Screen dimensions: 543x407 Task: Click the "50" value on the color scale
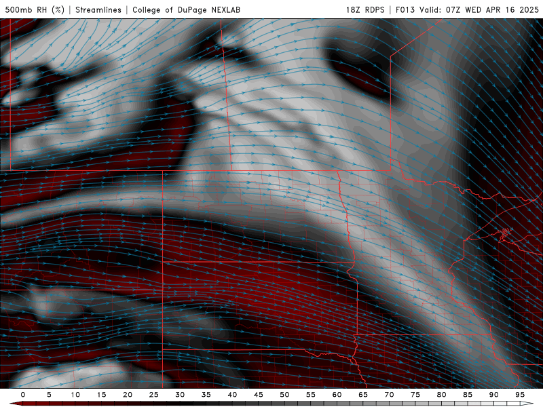(284, 395)
